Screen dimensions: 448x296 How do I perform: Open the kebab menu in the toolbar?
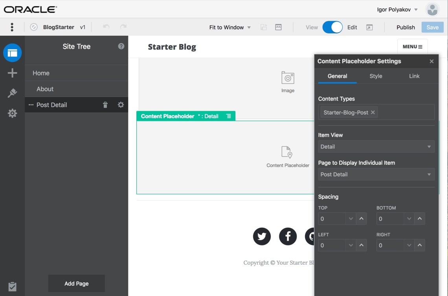tap(12, 27)
